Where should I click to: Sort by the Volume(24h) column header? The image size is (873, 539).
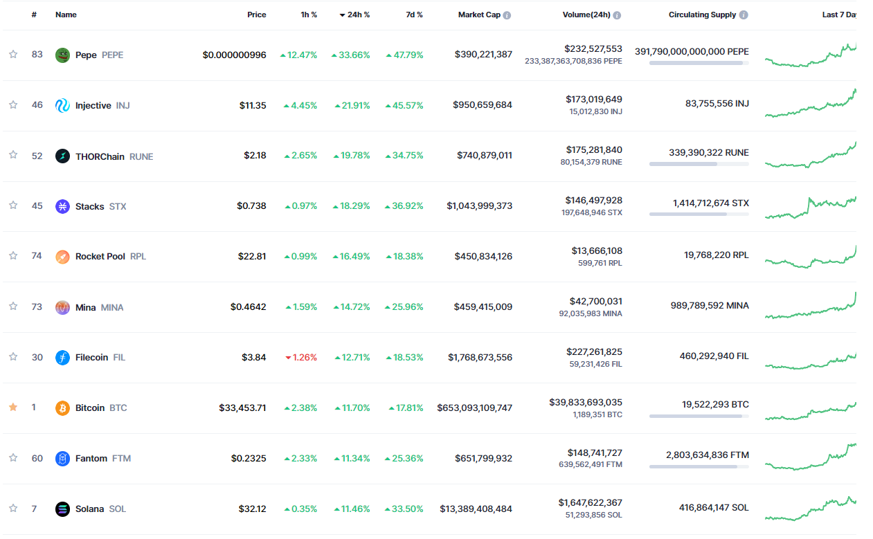click(x=586, y=15)
